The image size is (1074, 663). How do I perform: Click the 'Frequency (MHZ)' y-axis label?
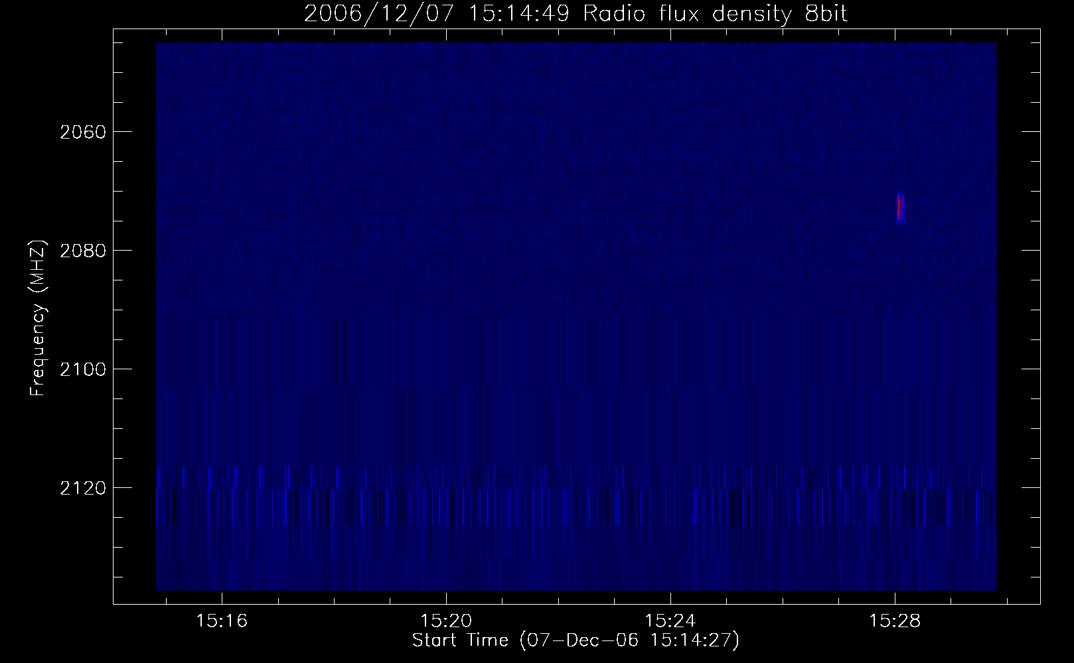click(38, 318)
